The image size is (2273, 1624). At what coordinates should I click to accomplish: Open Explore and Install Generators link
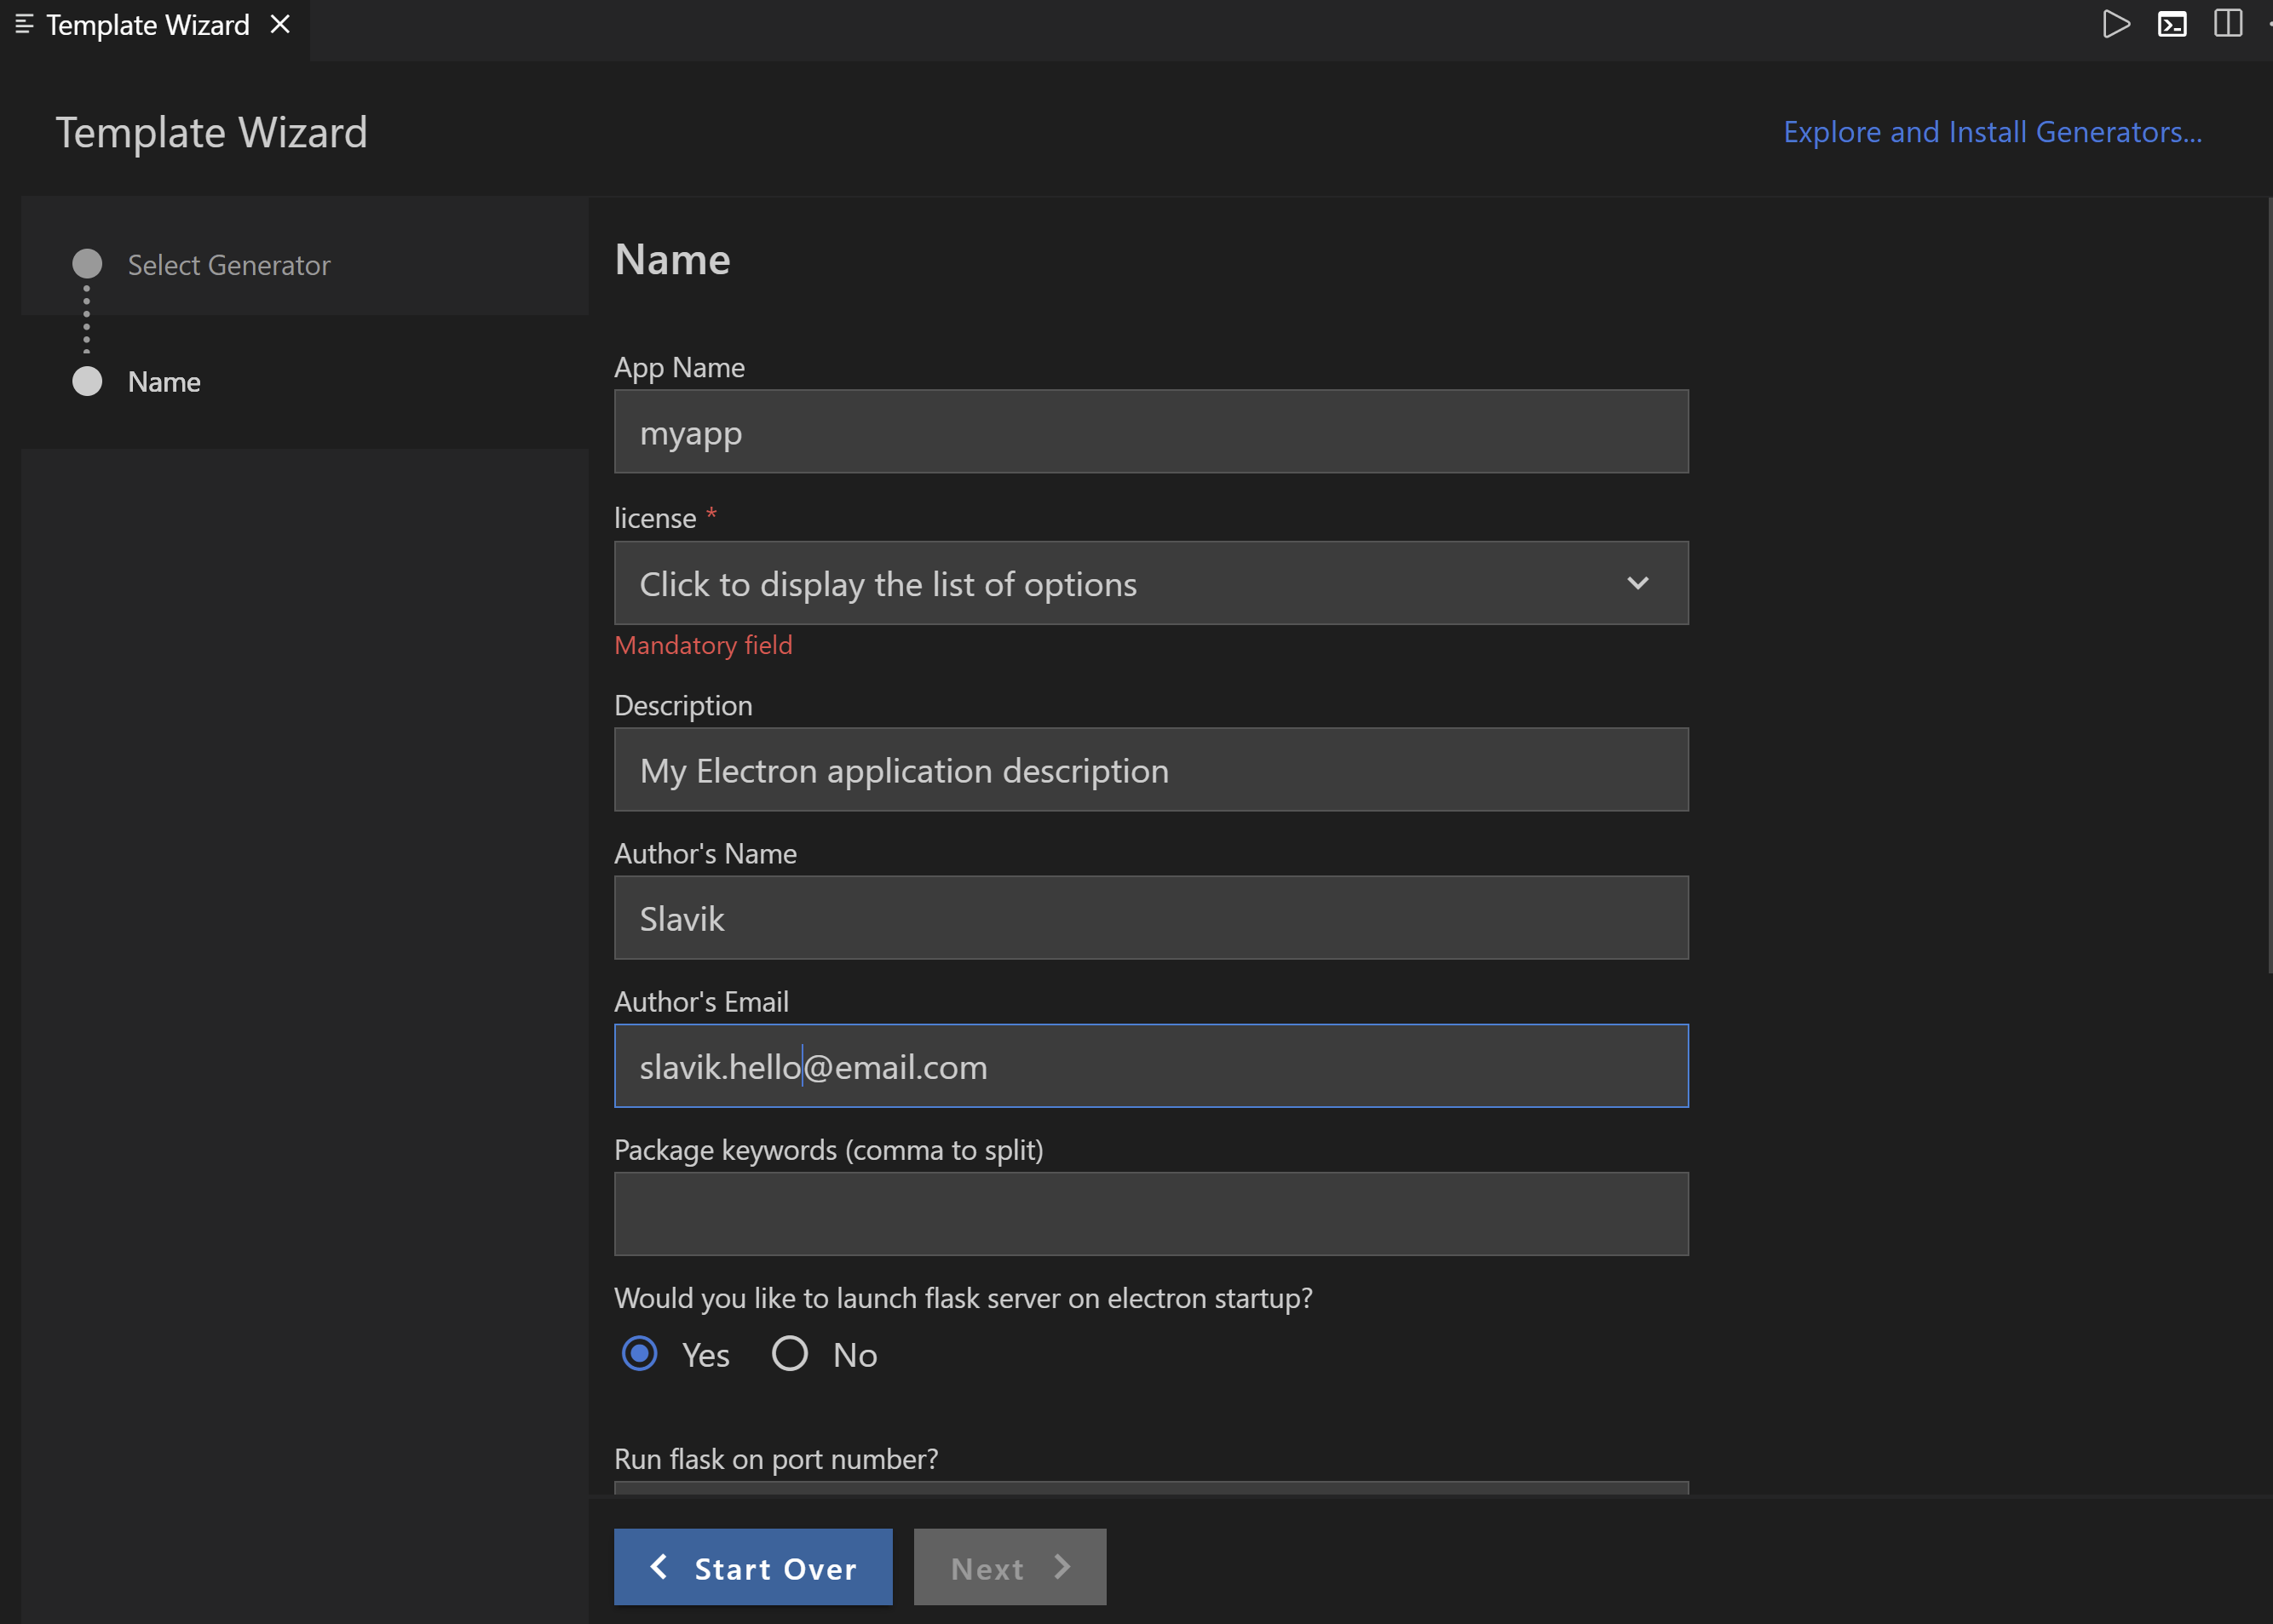pos(1992,132)
